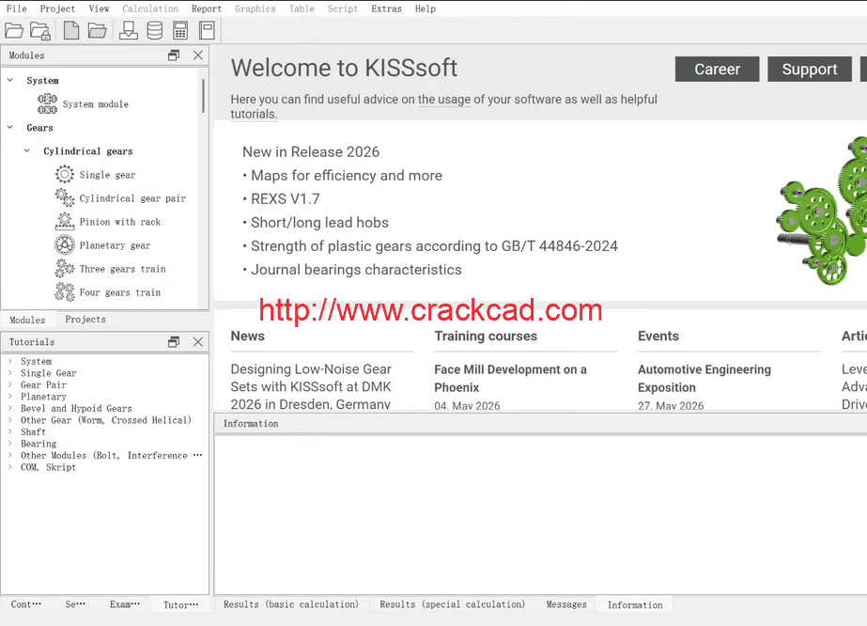The height and width of the screenshot is (626, 867).
Task: Click the save-to-disk download toolbar icon
Action: point(129,30)
